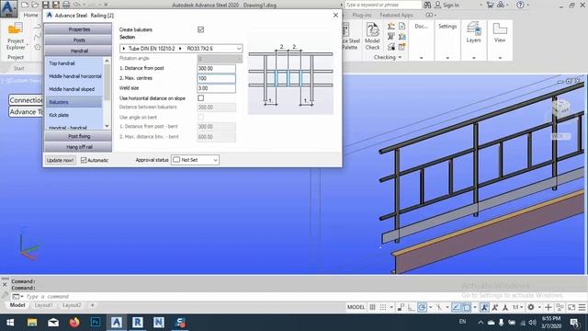
Task: Expand the Tube DIN EN 10210-2 arrow
Action: pos(124,49)
